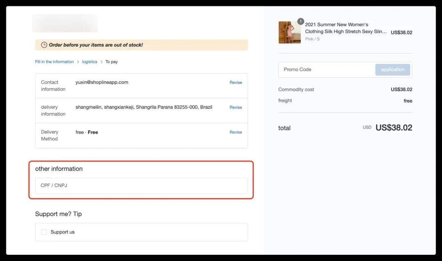The height and width of the screenshot is (261, 442).
Task: Click the first breadcrumb chevron arrow
Action: point(78,62)
